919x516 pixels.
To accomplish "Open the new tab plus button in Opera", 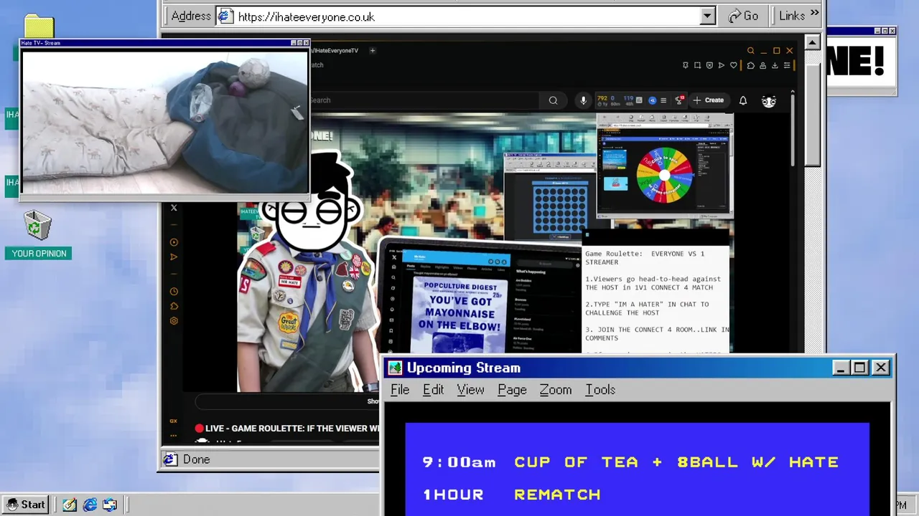I will click(373, 50).
